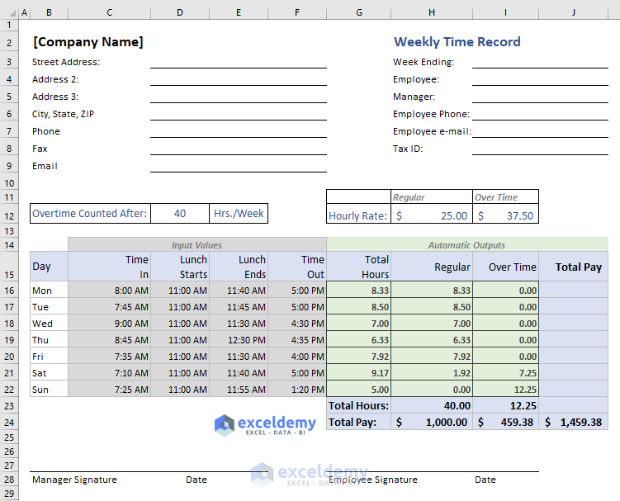Select the overtime threshold cell 40
Image resolution: width=620 pixels, height=501 pixels.
[180, 214]
